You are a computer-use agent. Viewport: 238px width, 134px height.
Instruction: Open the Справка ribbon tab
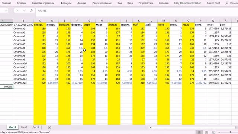[164, 3]
